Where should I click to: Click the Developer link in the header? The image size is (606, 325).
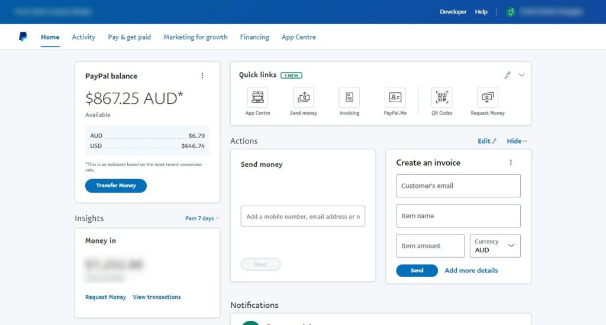click(x=453, y=12)
